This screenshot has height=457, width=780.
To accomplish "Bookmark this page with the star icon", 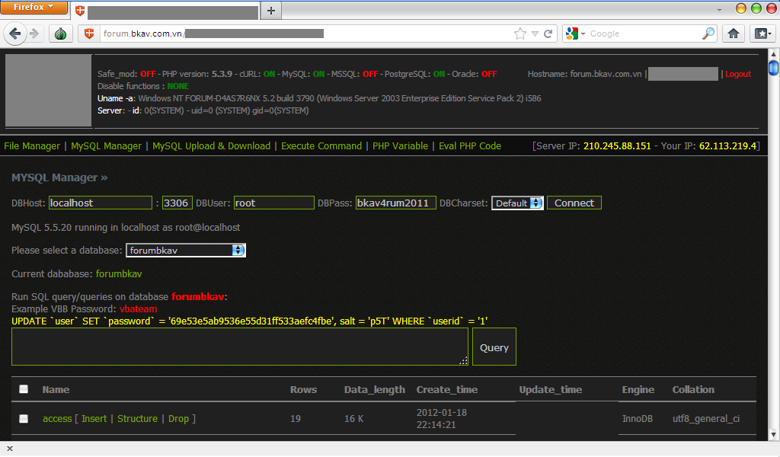I will tap(519, 34).
